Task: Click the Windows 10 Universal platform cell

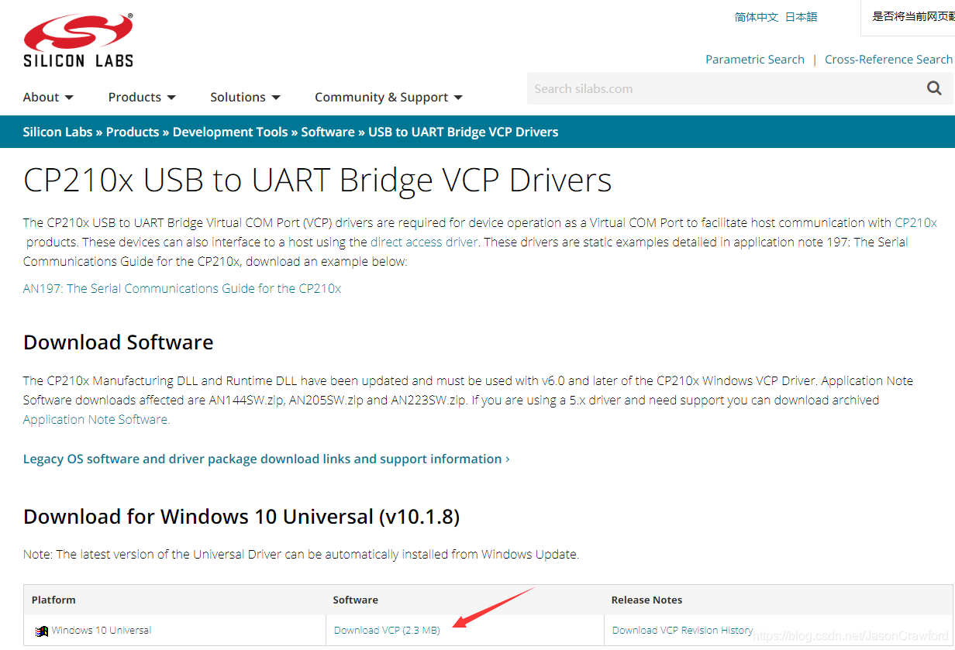Action: 174,631
